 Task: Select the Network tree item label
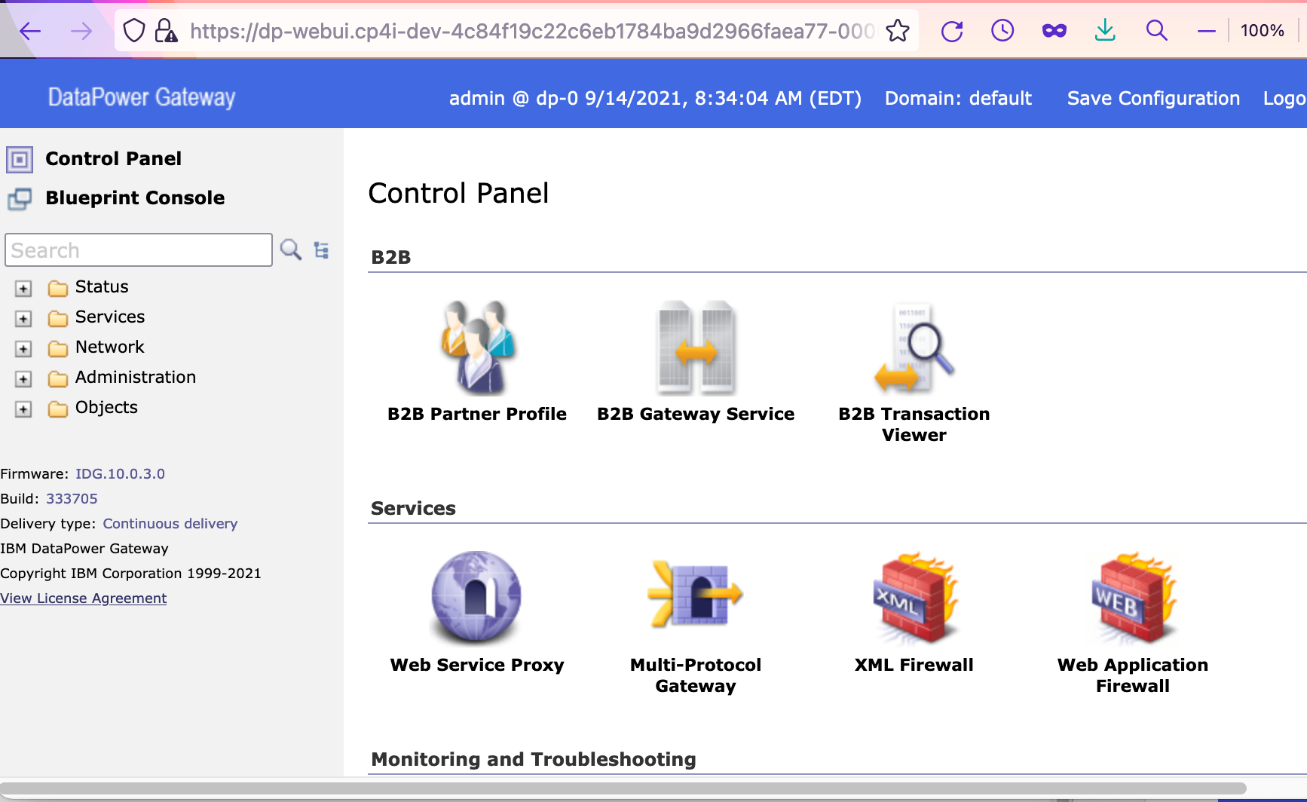pyautogui.click(x=110, y=347)
